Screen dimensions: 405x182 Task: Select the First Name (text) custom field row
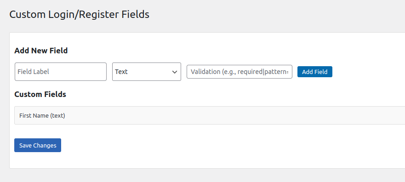(x=210, y=115)
